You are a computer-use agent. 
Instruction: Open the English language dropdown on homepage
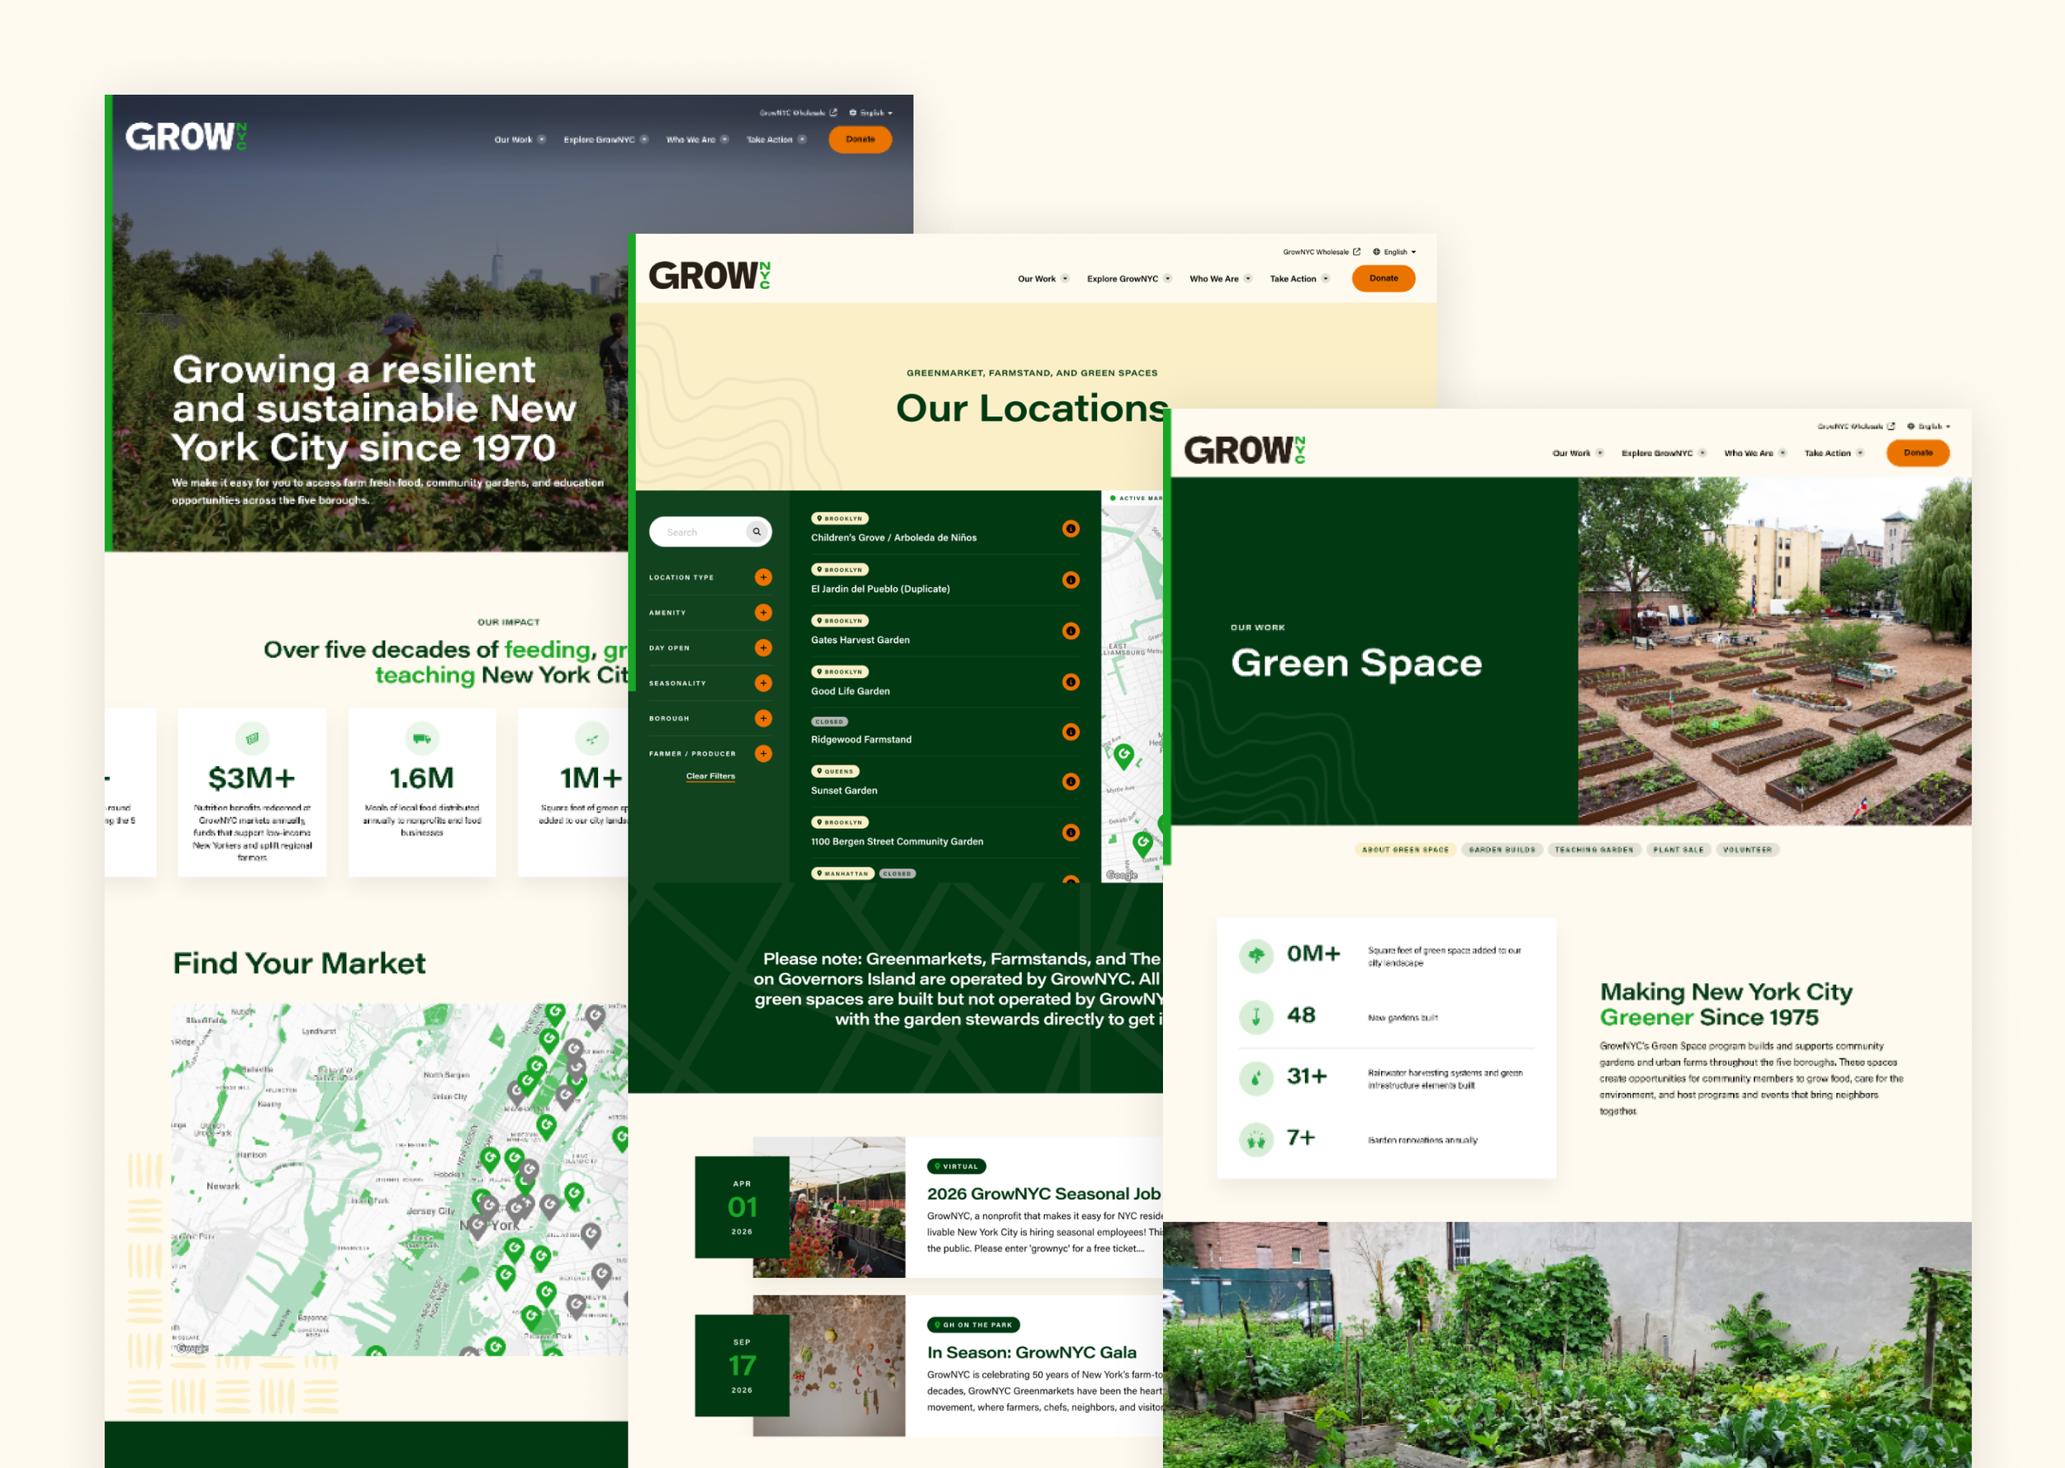(x=871, y=113)
